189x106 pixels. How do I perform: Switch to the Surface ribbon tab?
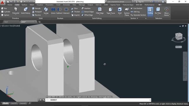(24, 5)
